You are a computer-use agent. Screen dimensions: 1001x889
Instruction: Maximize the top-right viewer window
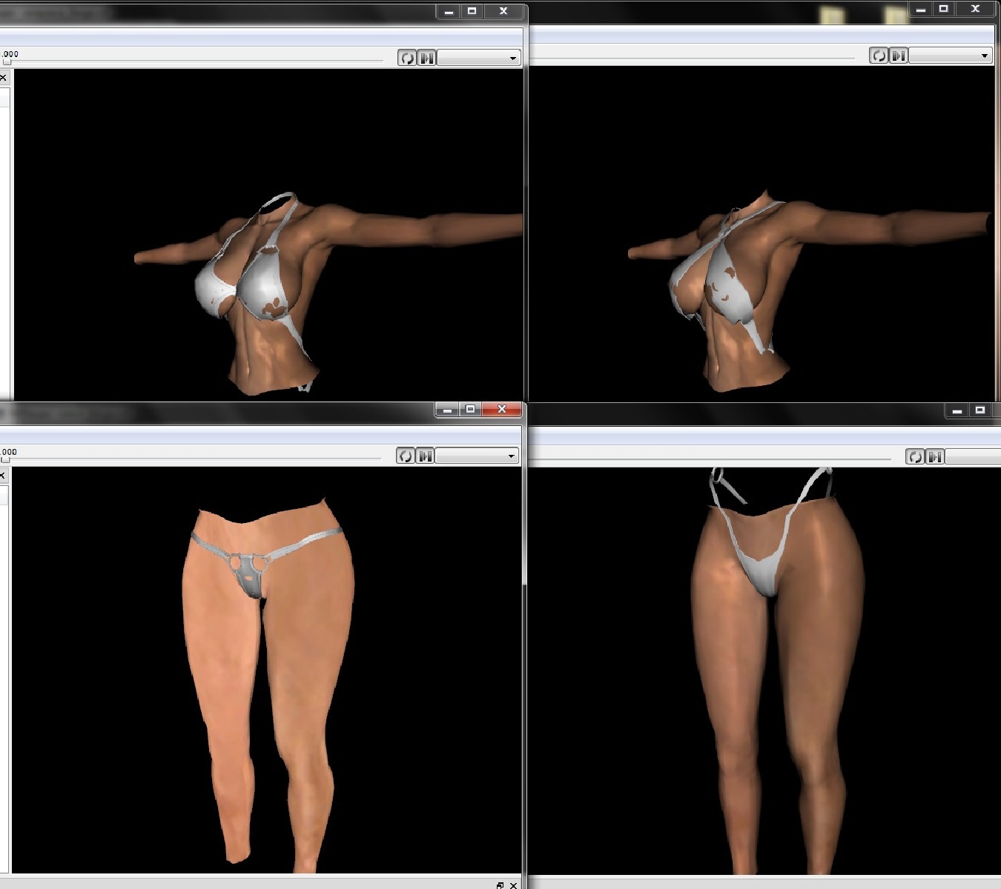pyautogui.click(x=944, y=10)
